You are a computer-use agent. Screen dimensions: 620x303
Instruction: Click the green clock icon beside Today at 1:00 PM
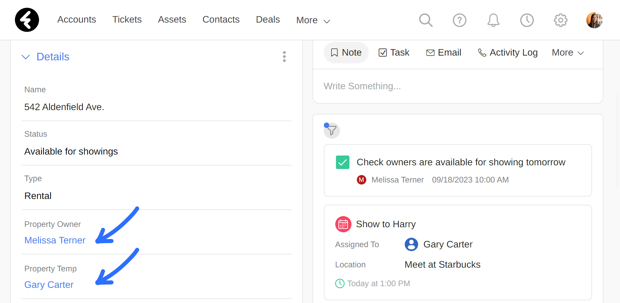coord(340,283)
